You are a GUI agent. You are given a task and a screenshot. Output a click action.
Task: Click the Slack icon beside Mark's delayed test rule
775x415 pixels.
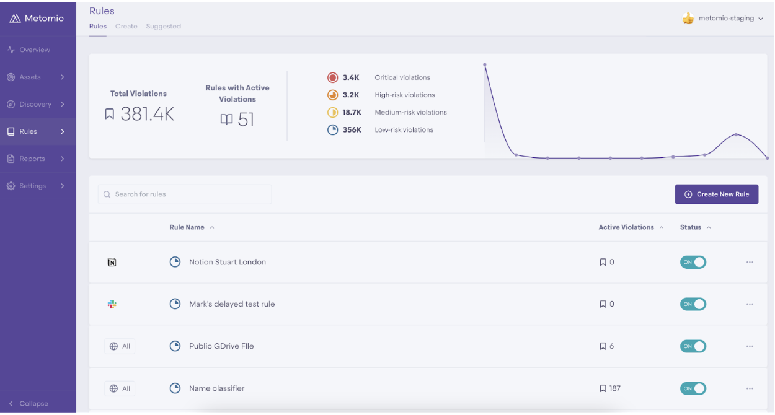tap(112, 304)
